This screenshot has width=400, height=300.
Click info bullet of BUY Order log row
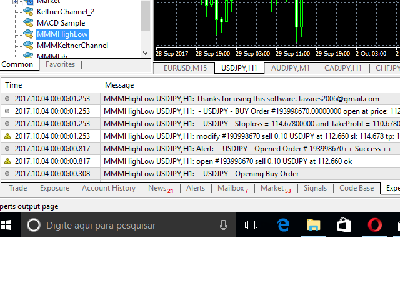(x=7, y=111)
